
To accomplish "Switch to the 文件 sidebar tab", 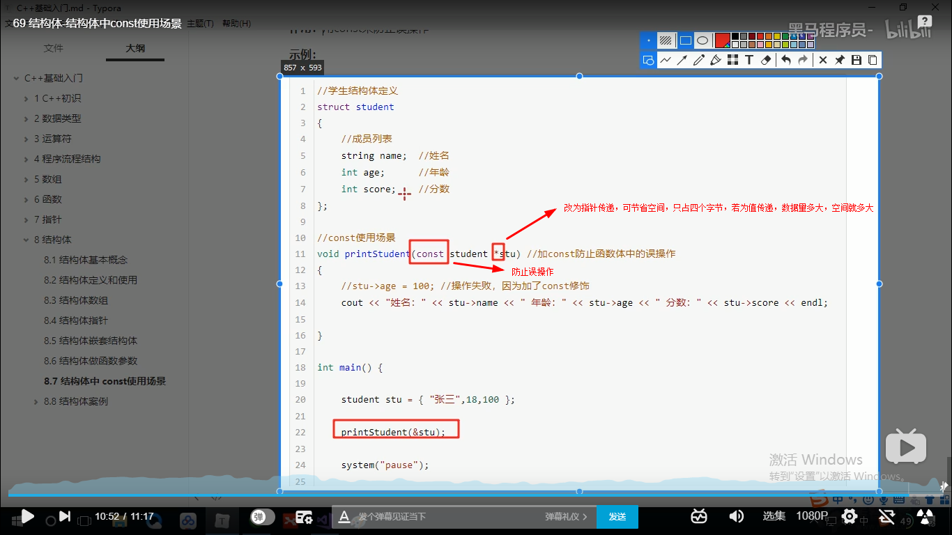I will [54, 48].
